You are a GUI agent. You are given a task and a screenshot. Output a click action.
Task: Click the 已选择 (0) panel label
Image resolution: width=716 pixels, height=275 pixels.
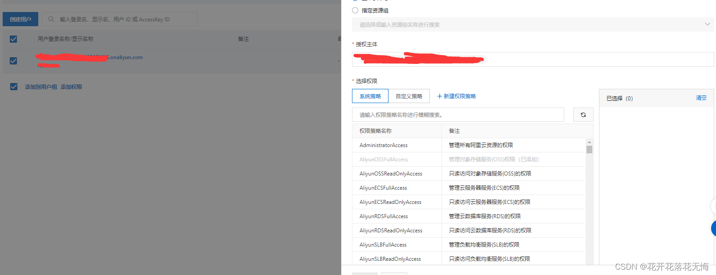619,99
